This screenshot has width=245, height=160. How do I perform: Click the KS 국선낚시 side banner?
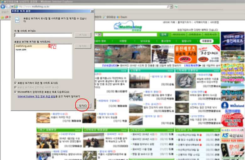pyautogui.click(x=232, y=135)
